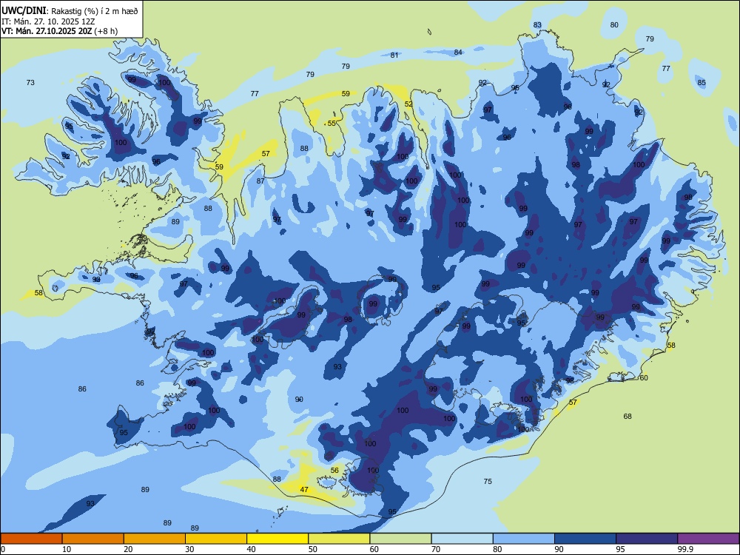Choose the 90–95 dark blue legend swatch
The image size is (740, 555).
tap(585, 539)
